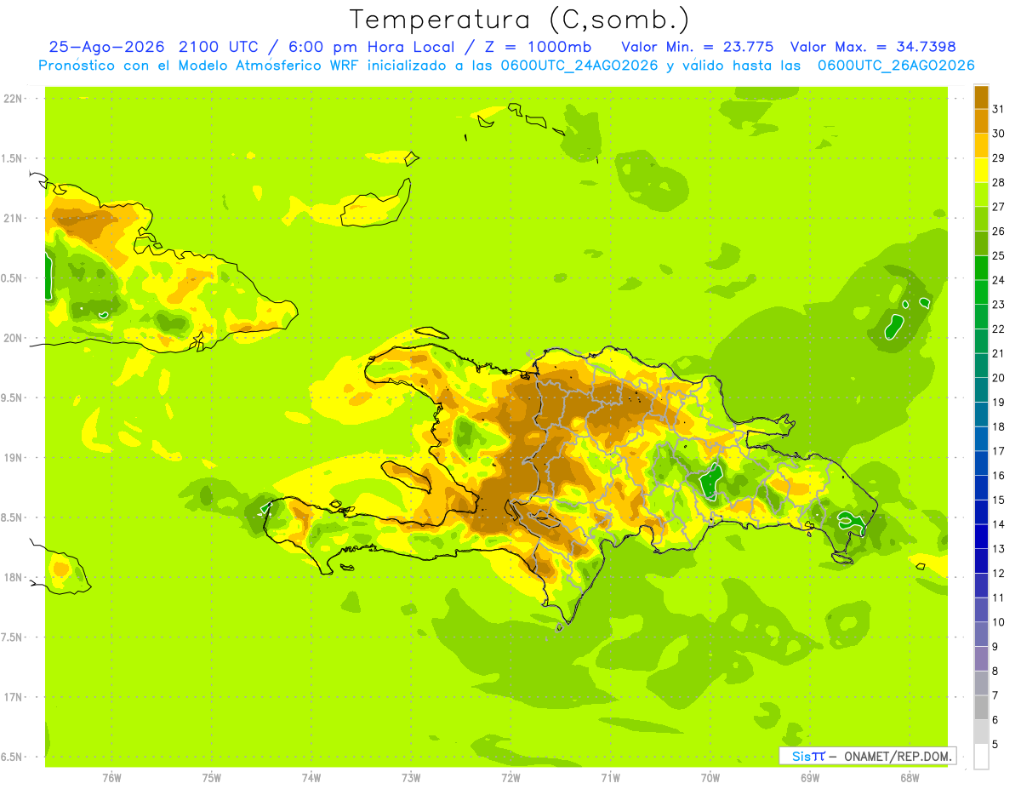Click the '74W' longitude axis label
1021x789 pixels.
tap(311, 777)
